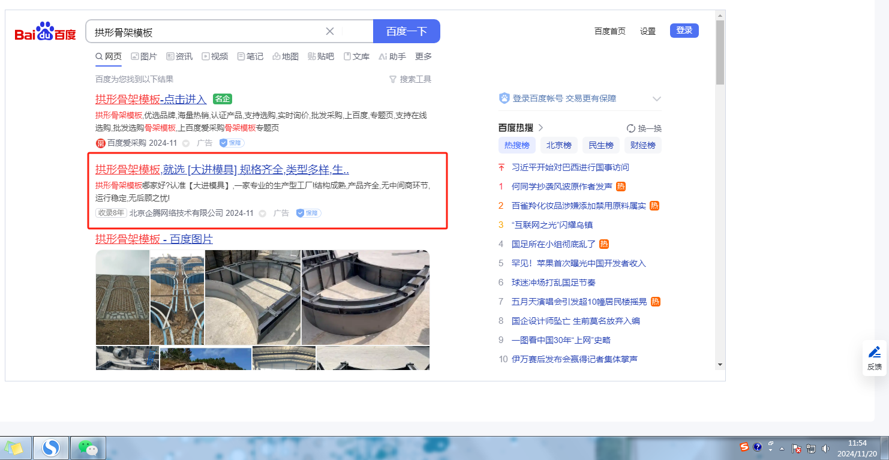This screenshot has height=460, width=889.
Task: Click the 保障 badge on the 北京企腾 ad
Action: pyautogui.click(x=308, y=213)
